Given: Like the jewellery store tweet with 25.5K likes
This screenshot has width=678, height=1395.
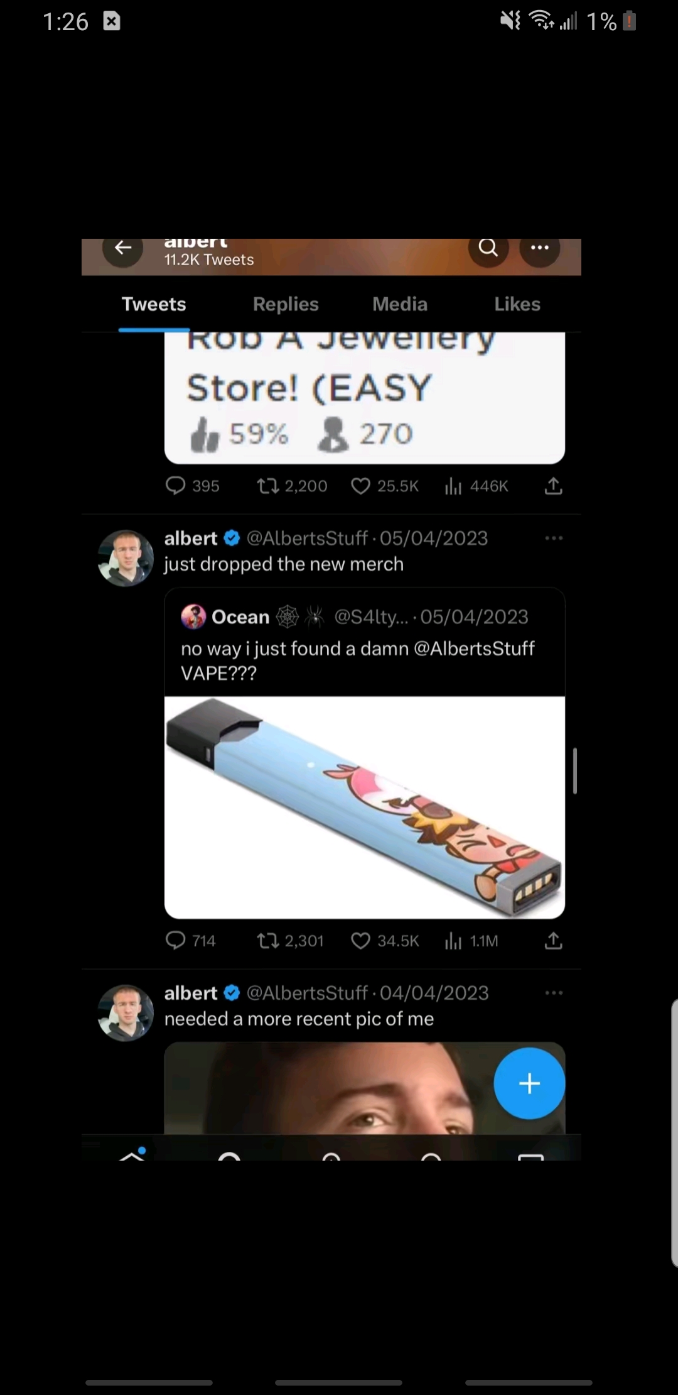Looking at the screenshot, I should click(x=361, y=486).
